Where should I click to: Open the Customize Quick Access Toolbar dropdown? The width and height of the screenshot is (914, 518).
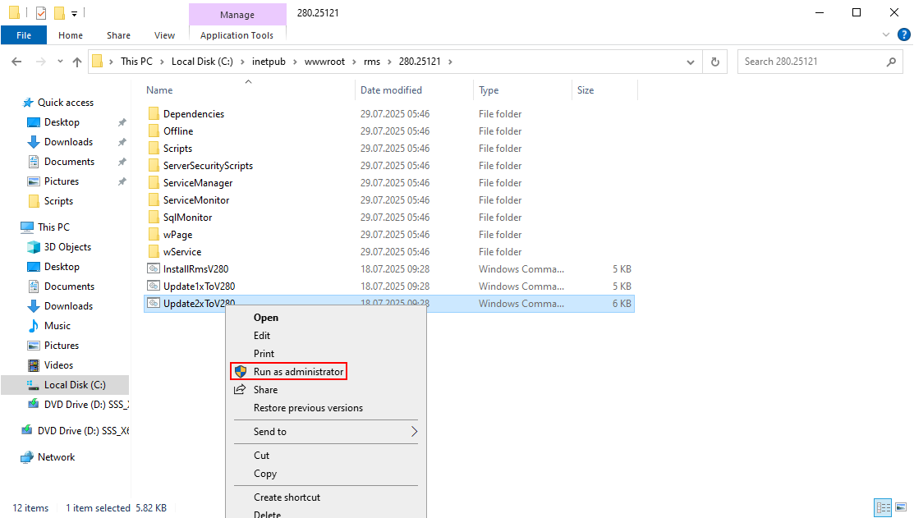(74, 13)
